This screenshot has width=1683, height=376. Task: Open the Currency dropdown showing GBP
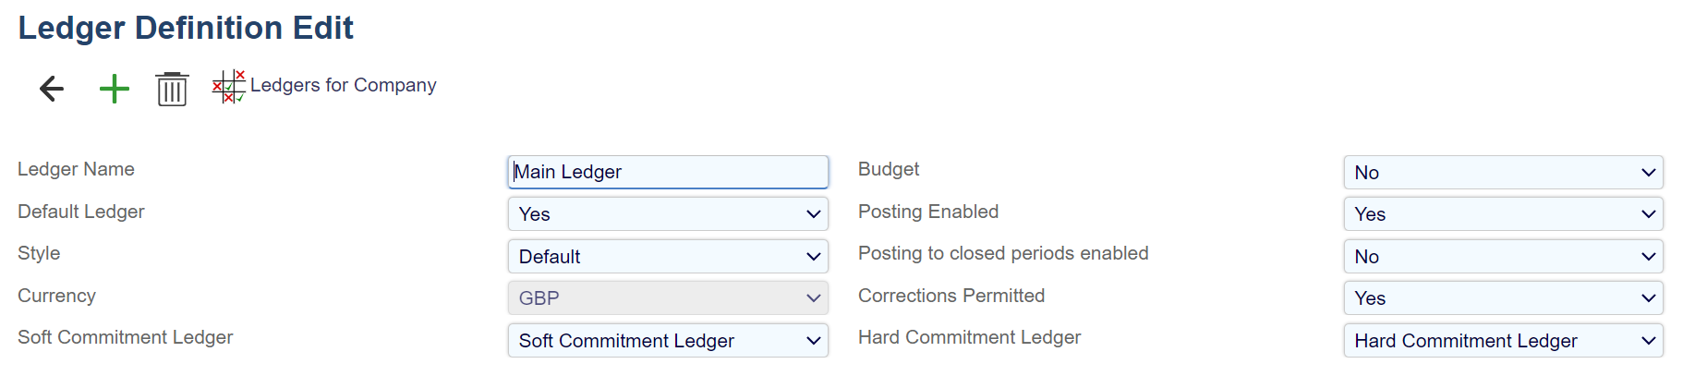[x=667, y=298]
